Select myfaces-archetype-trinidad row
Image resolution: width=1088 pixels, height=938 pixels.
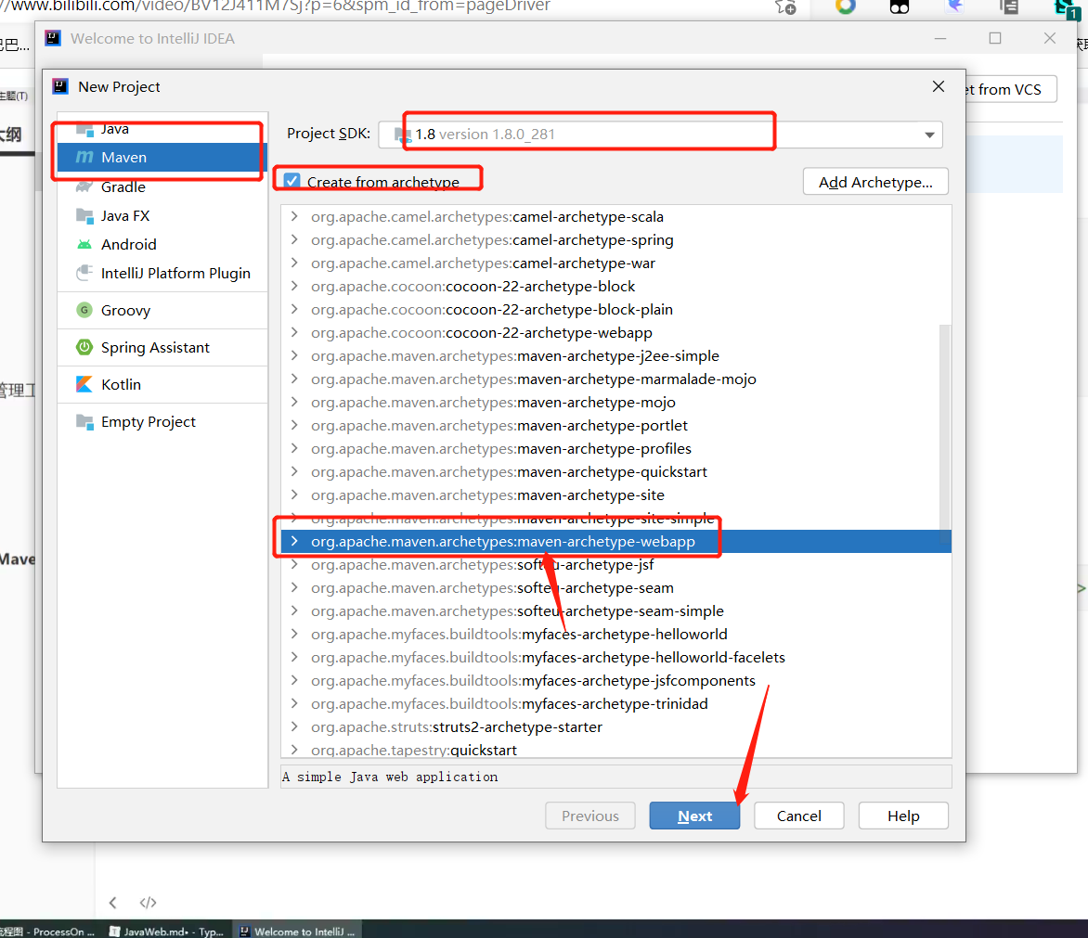[616, 703]
